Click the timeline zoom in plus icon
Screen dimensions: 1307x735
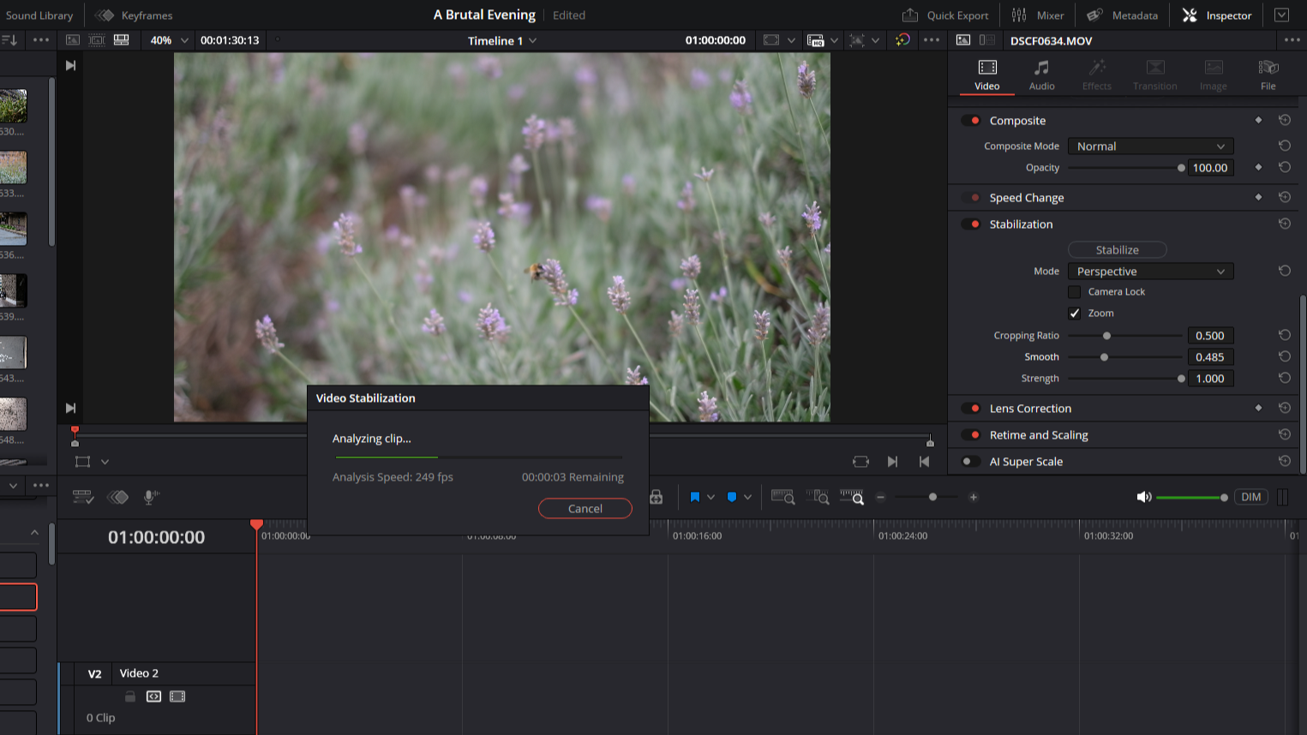pos(974,497)
